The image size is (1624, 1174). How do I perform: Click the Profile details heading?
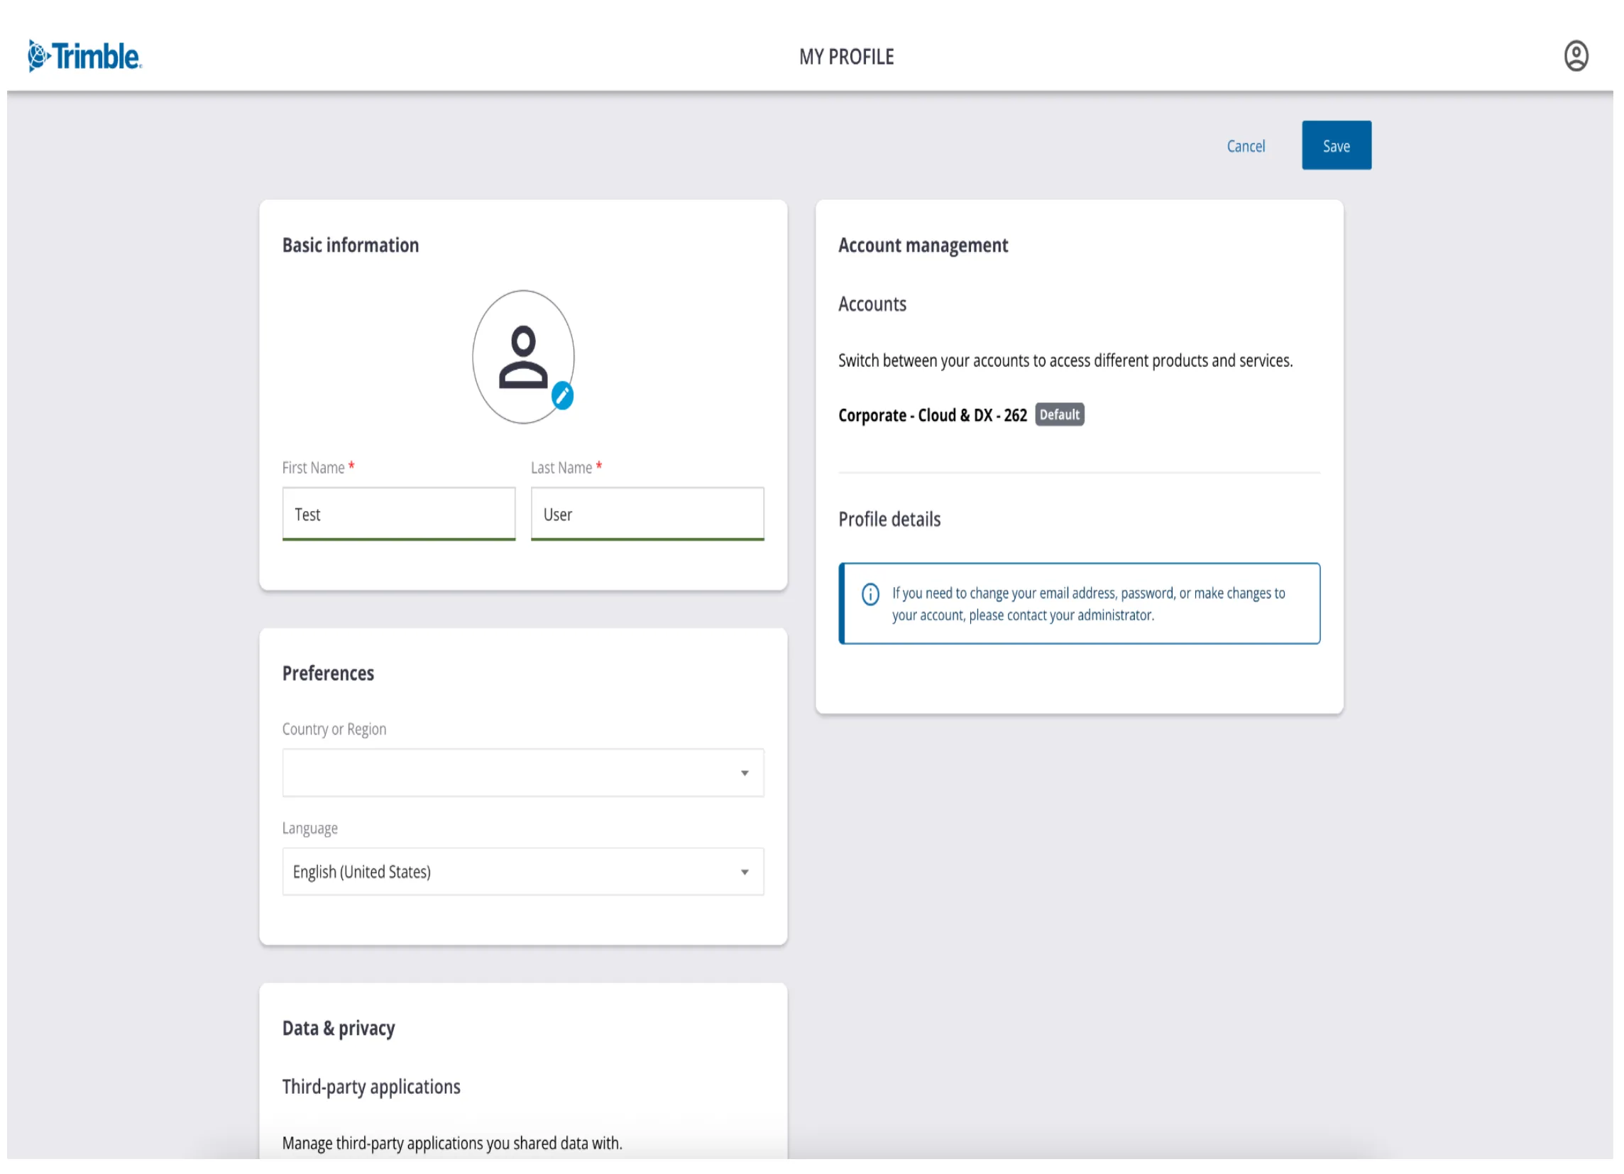889,519
